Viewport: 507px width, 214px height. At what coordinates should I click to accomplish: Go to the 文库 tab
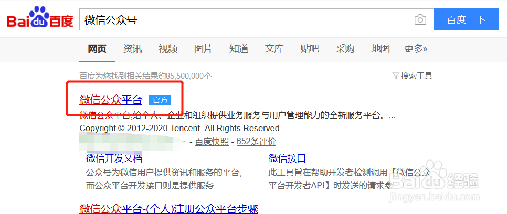pyautogui.click(x=274, y=49)
